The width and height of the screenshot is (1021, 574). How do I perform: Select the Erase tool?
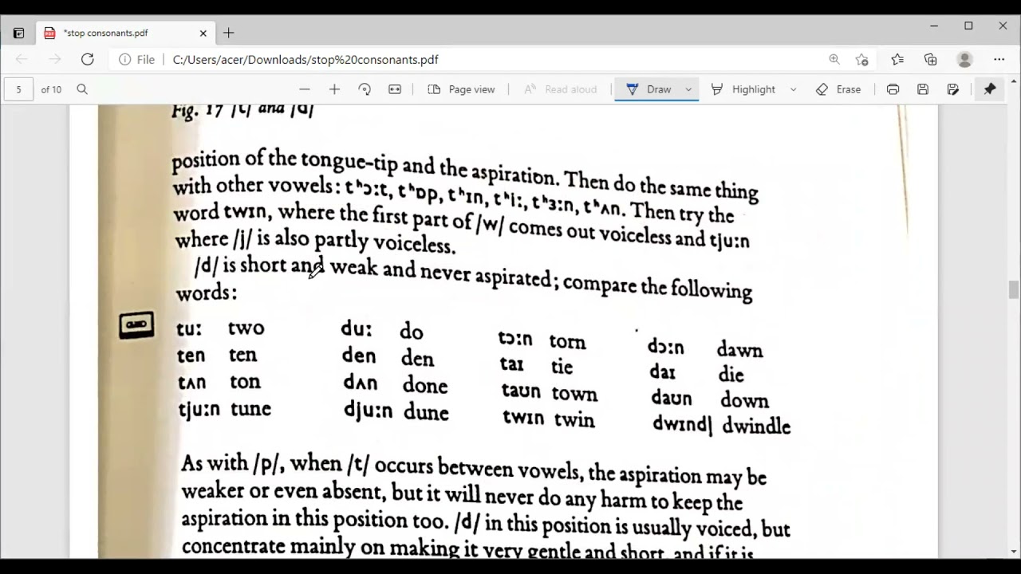pos(838,89)
